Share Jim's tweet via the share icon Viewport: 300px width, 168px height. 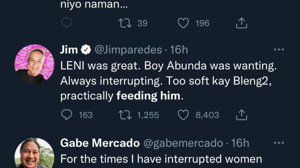[x=242, y=115]
